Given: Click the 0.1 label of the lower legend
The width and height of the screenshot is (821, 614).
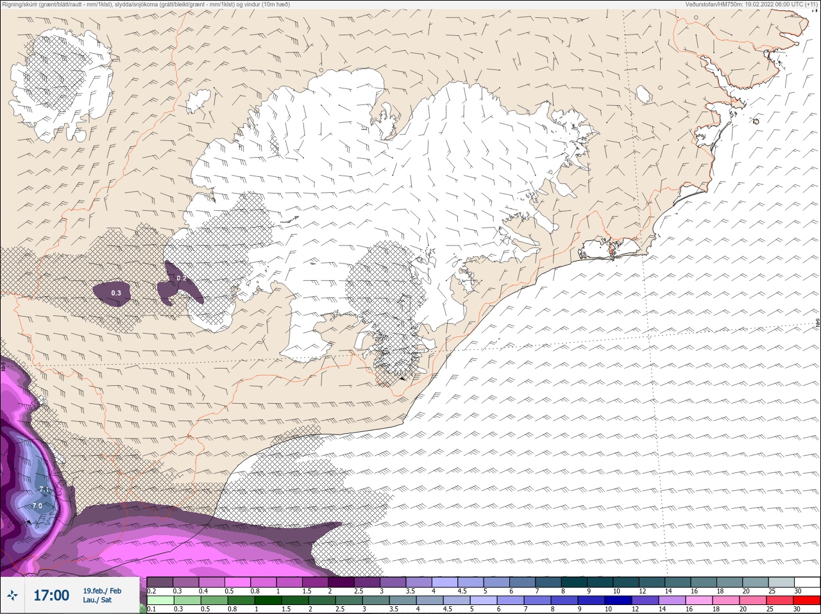Looking at the screenshot, I should 151,610.
